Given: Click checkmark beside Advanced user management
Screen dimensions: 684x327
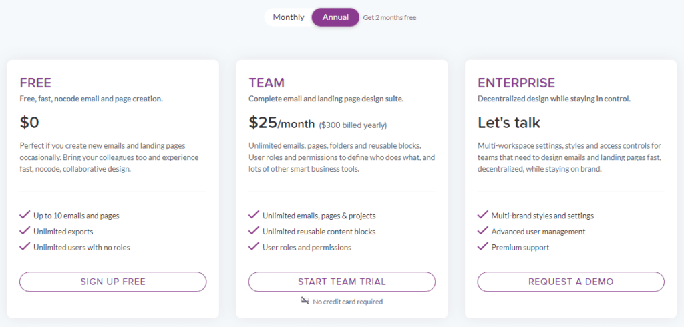Looking at the screenshot, I should (x=483, y=231).
